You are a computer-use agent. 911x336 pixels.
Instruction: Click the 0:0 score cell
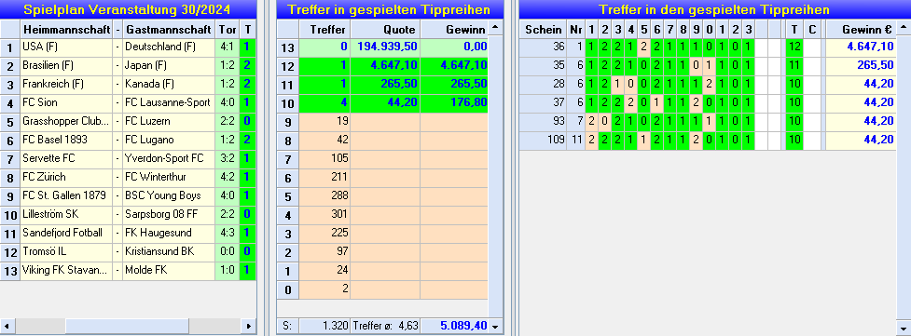pyautogui.click(x=227, y=251)
